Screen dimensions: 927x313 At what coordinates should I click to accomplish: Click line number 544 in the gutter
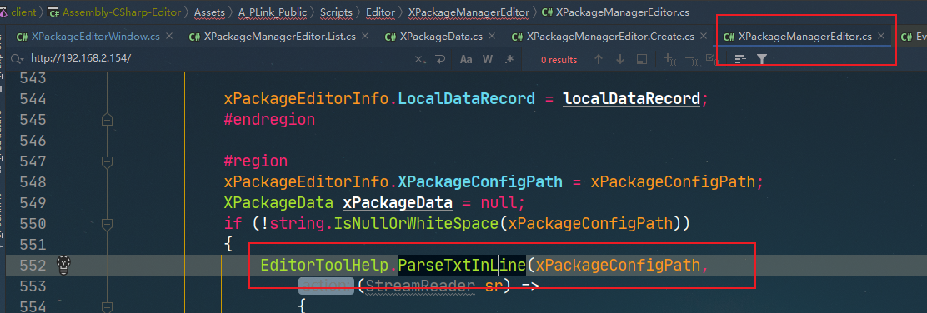(33, 98)
